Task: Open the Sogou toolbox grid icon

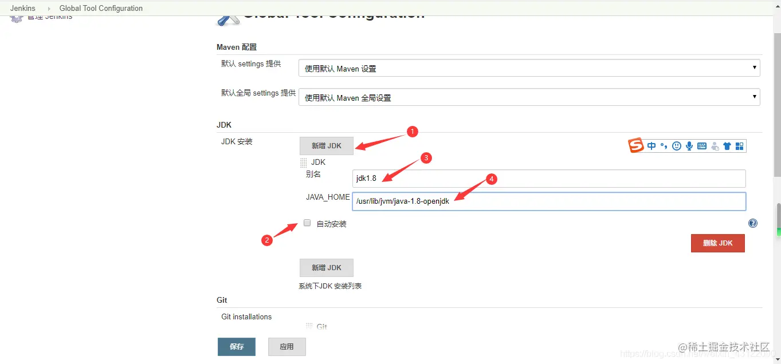Action: tap(739, 146)
